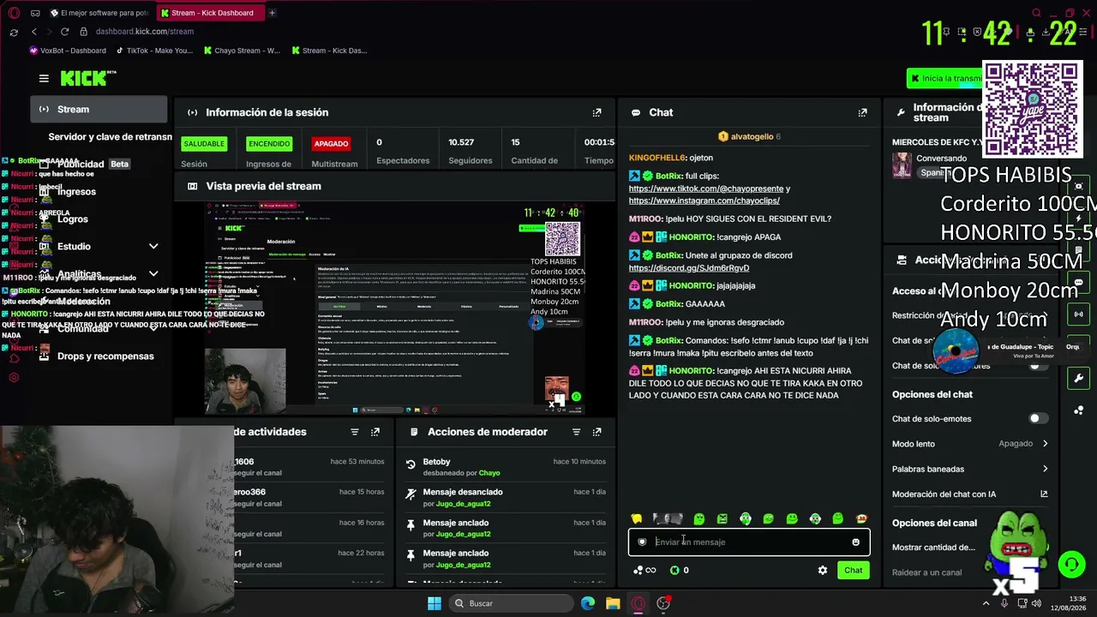Viewport: 1097px width, 617px height.
Task: Pop out the Acciones de moderador panel
Action: coord(596,432)
